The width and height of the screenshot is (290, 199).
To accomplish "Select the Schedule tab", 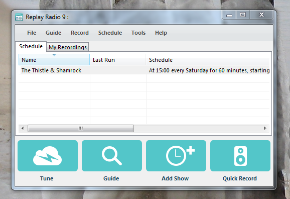I will (x=31, y=46).
